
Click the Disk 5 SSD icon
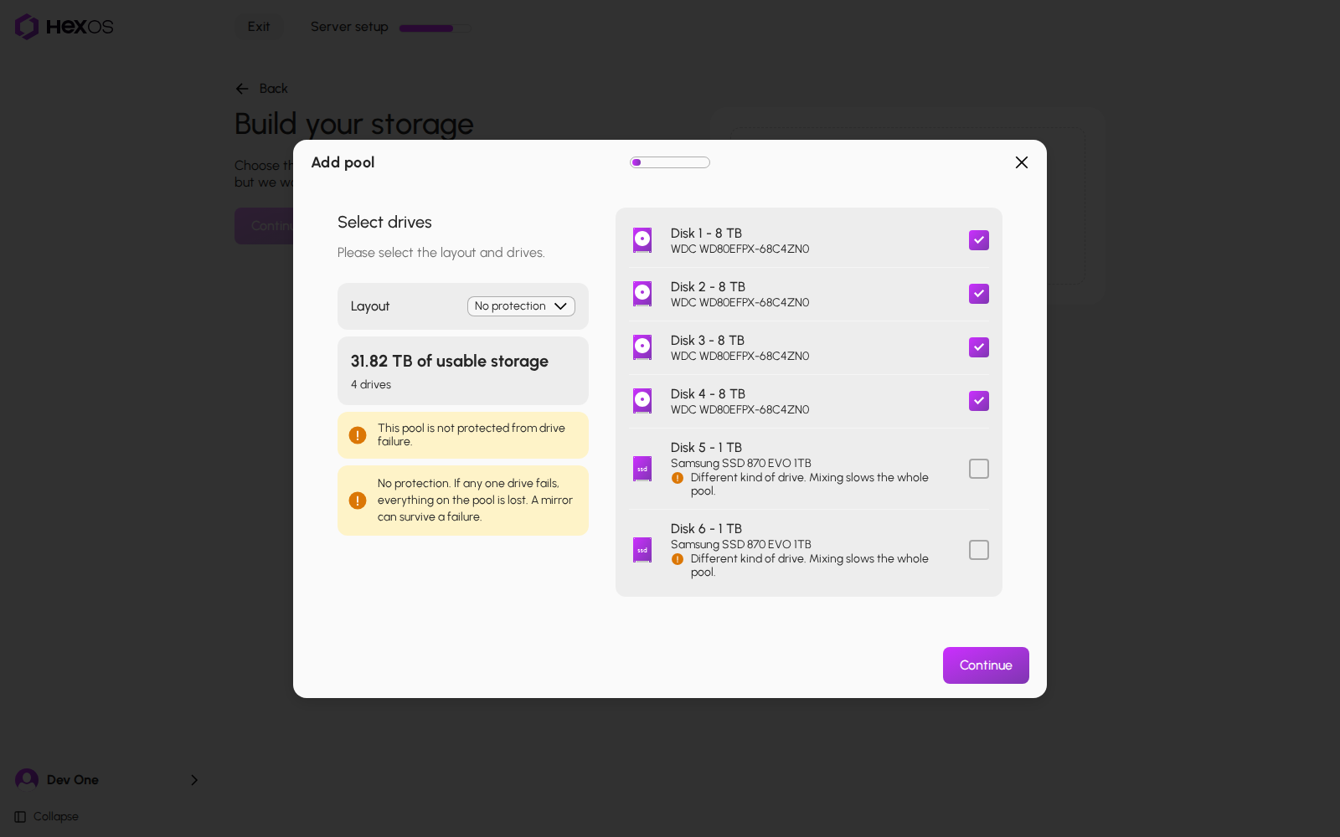(x=642, y=469)
